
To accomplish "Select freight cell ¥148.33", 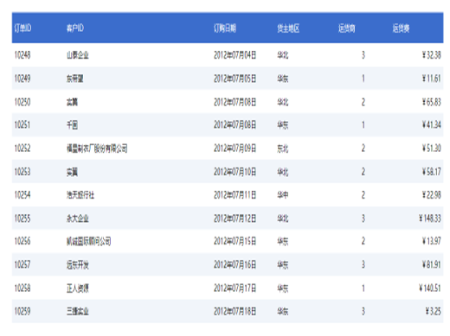I will (430, 219).
